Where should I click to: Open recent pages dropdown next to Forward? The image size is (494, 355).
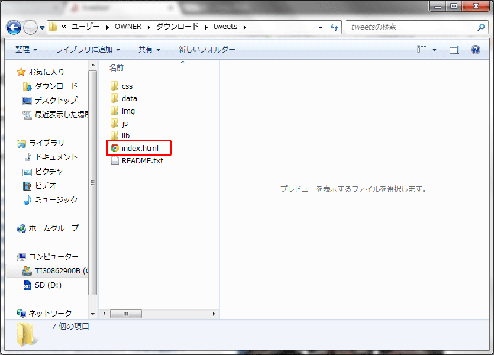[42, 28]
